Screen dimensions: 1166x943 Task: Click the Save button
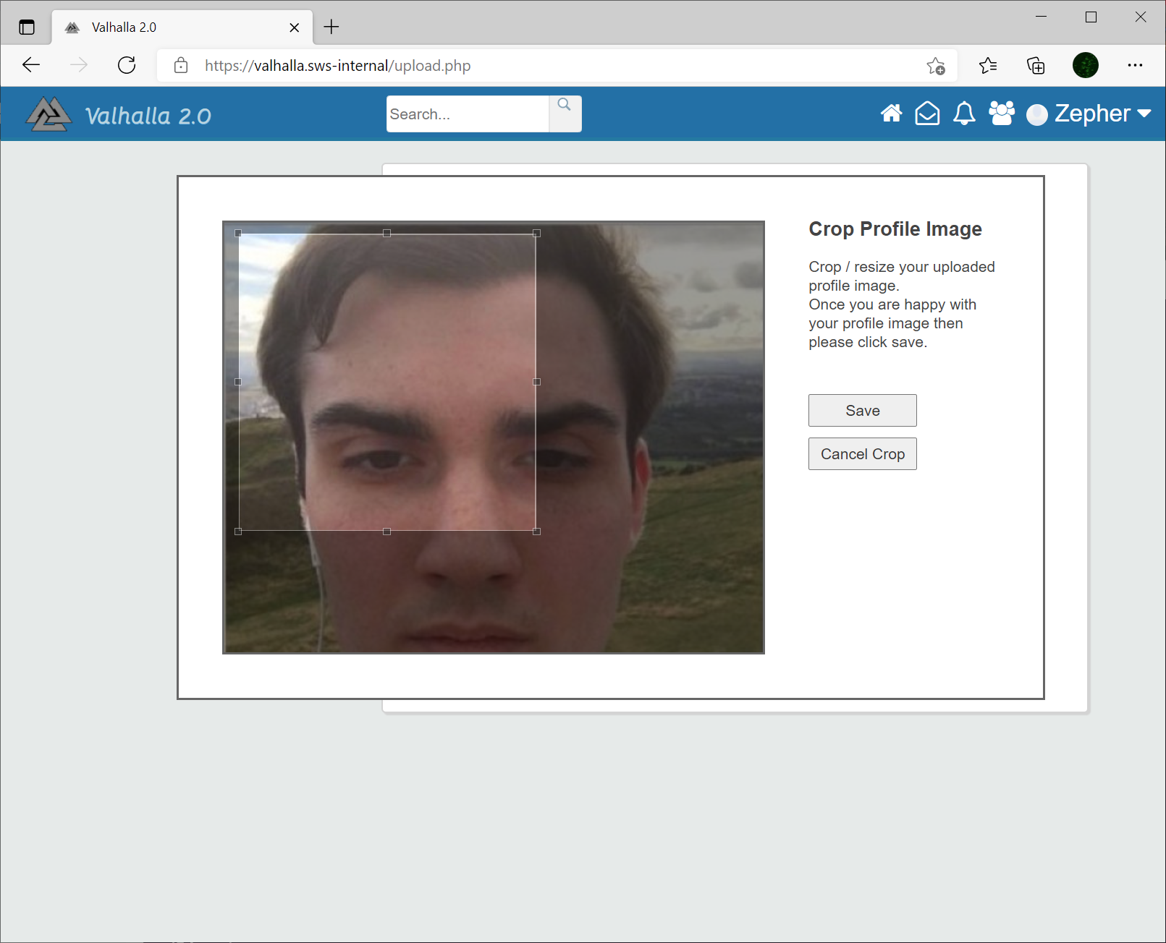pos(863,411)
